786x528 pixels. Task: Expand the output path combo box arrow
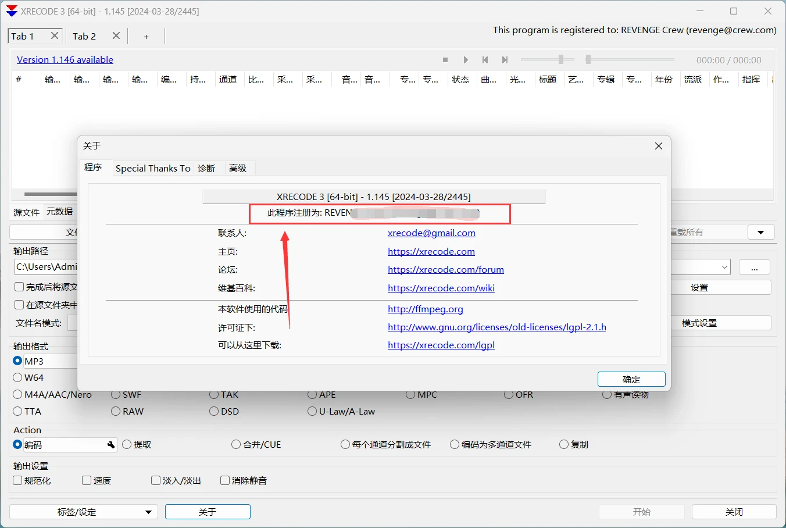click(x=725, y=267)
